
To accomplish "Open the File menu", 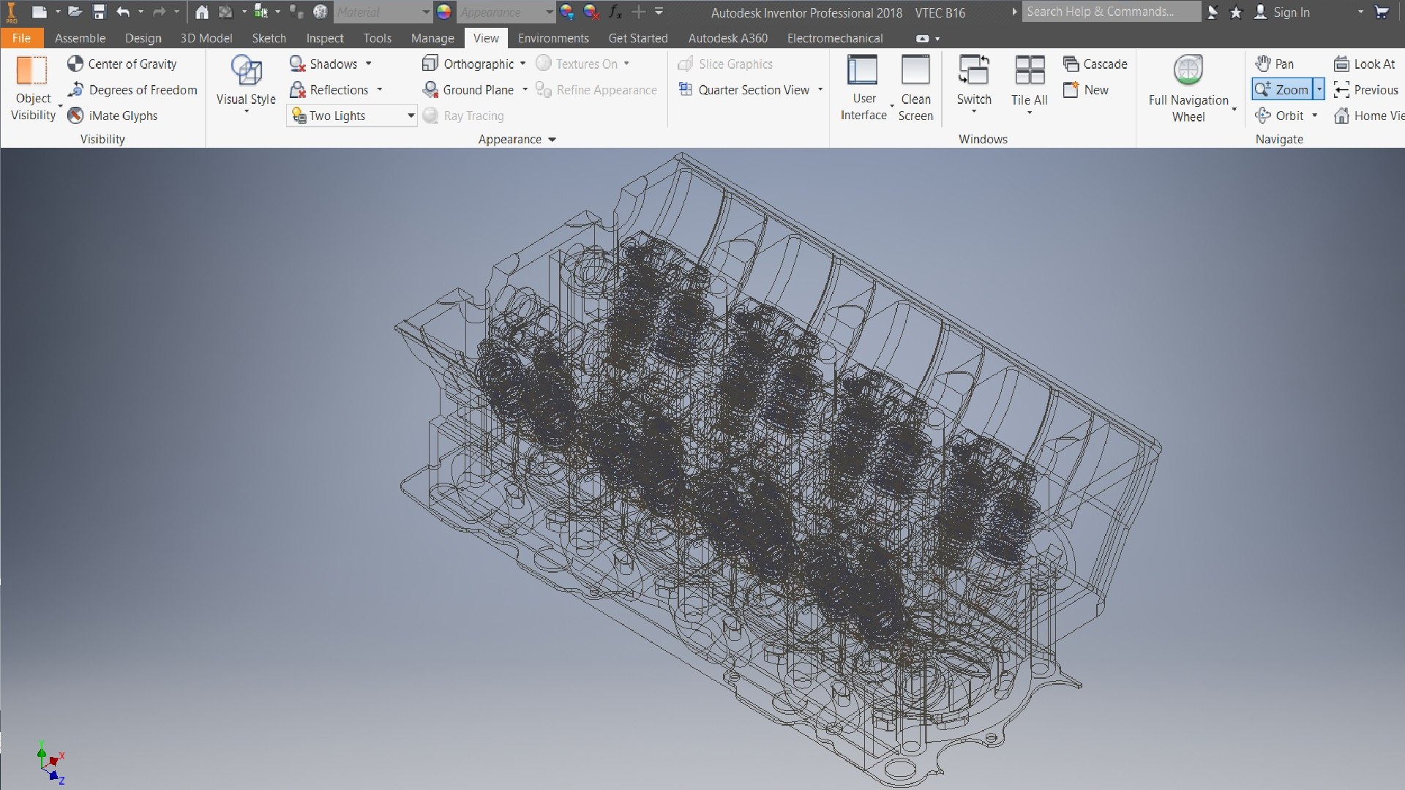I will pos(21,38).
